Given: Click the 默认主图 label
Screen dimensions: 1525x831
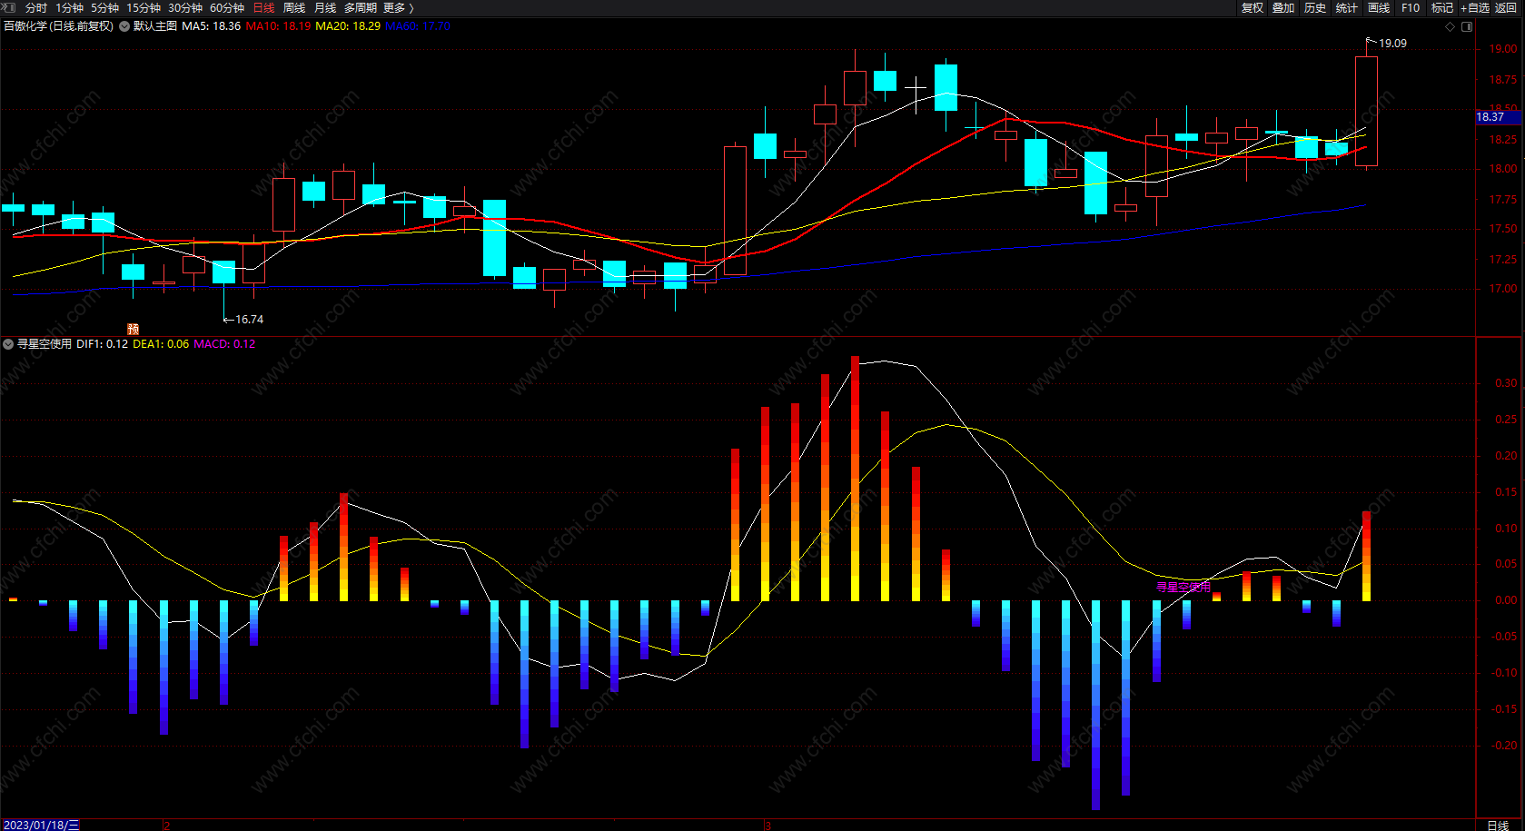Looking at the screenshot, I should 155,26.
